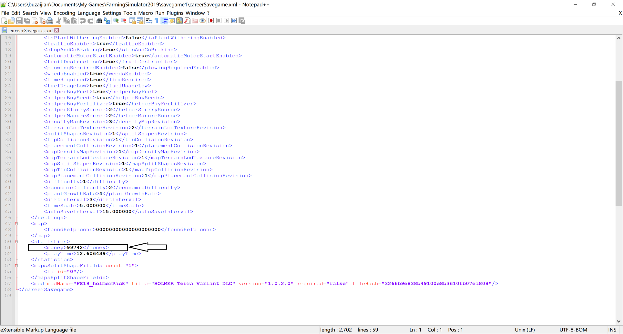The height and width of the screenshot is (334, 623).
Task: Click Run macro multiple times icon
Action: (234, 21)
